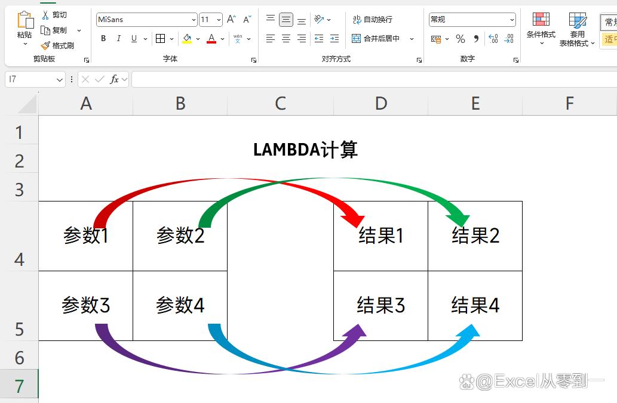Select column D header
Viewport: 617px width, 403px height.
click(x=381, y=104)
